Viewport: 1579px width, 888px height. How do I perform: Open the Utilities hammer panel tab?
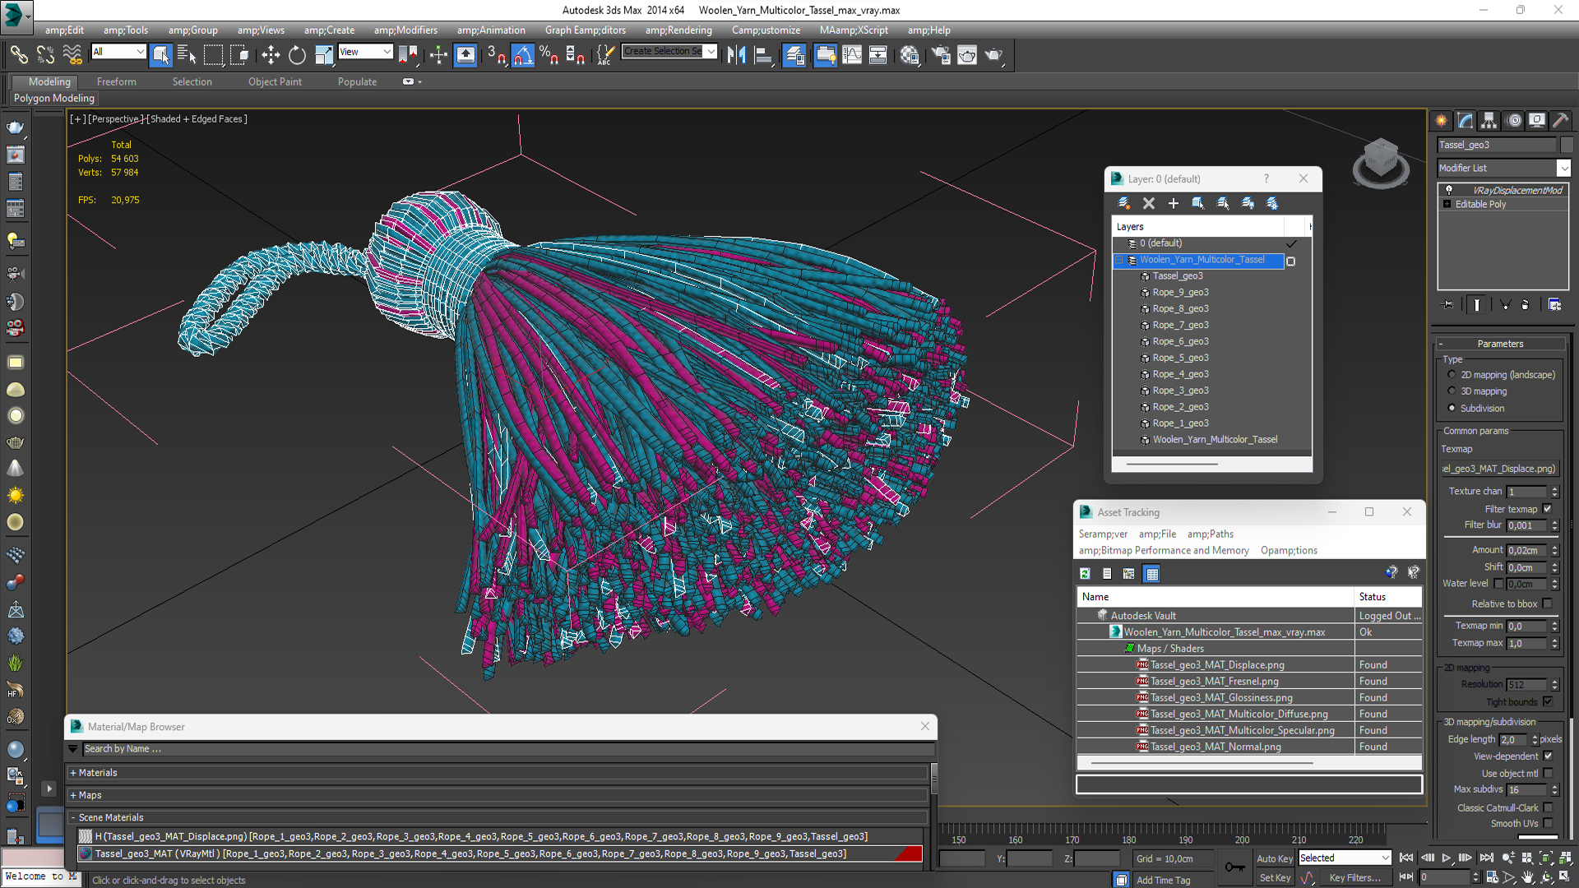coord(1560,121)
